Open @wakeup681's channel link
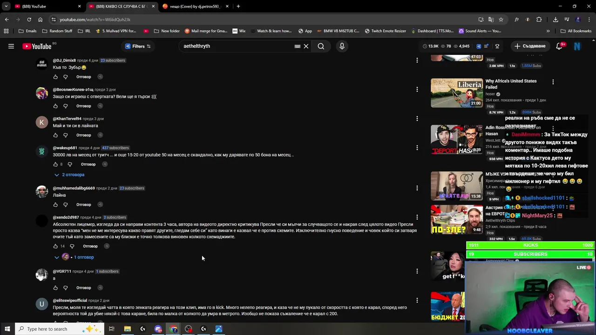 pos(65,148)
